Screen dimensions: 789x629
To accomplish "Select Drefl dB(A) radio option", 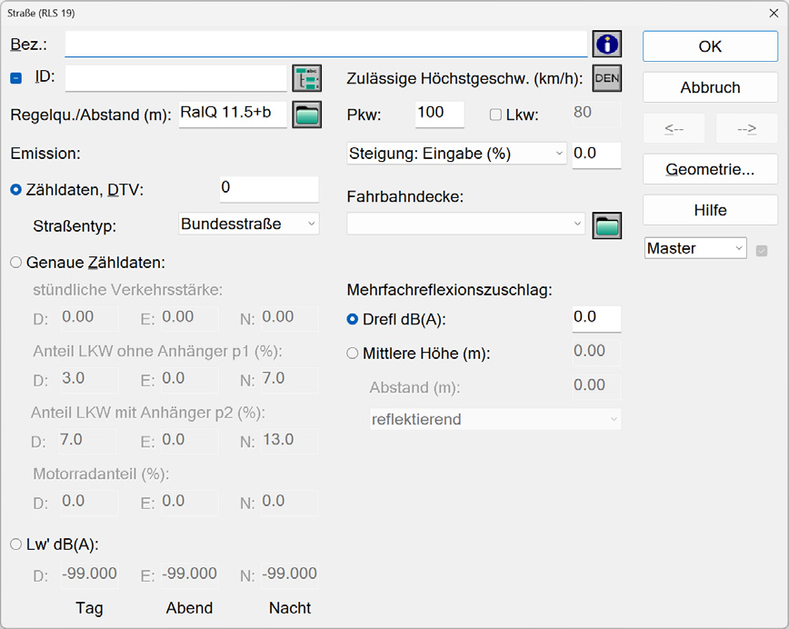I will click(353, 319).
